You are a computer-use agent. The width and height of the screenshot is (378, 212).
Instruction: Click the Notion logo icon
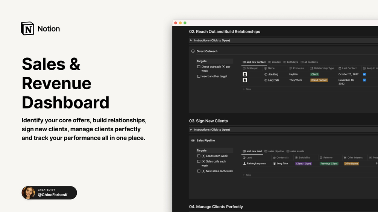click(27, 29)
